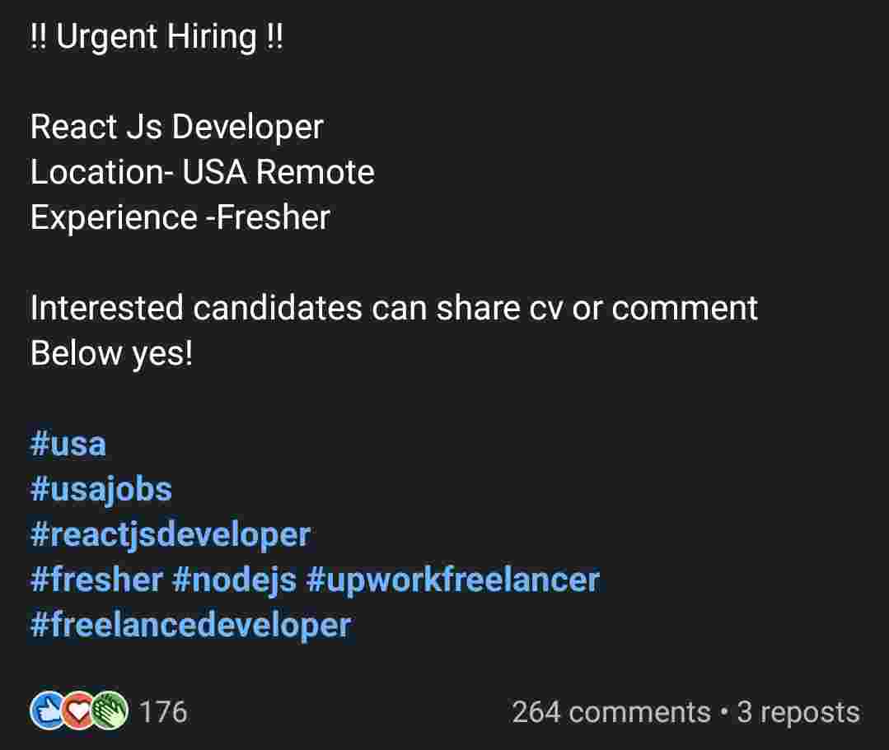
Task: Open the 176 reactions count list
Action: (x=163, y=711)
